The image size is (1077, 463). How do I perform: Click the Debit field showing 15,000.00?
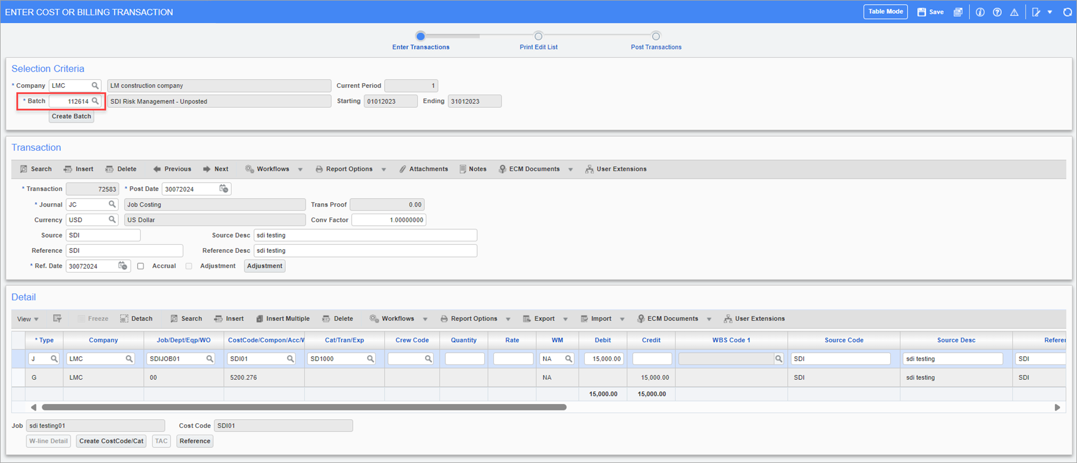(x=604, y=359)
